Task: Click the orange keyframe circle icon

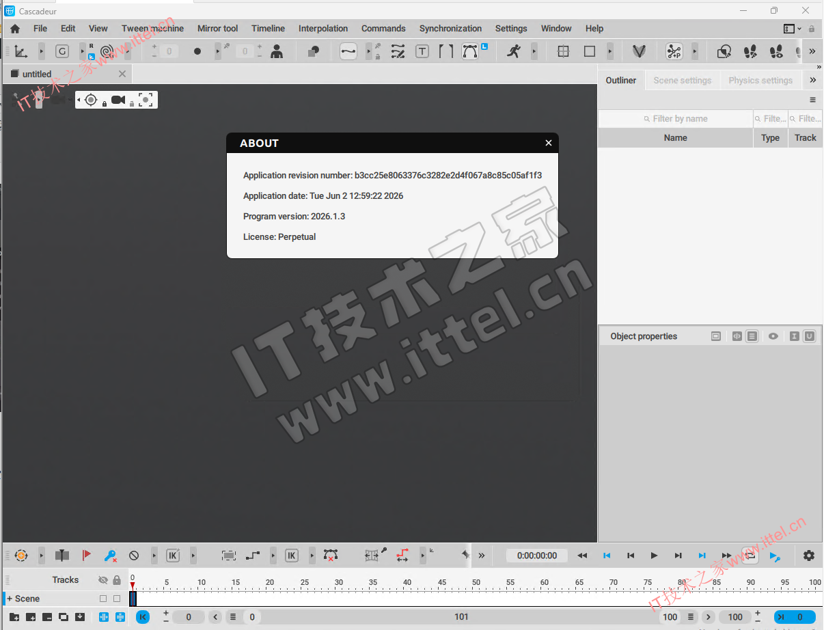Action: coord(21,556)
